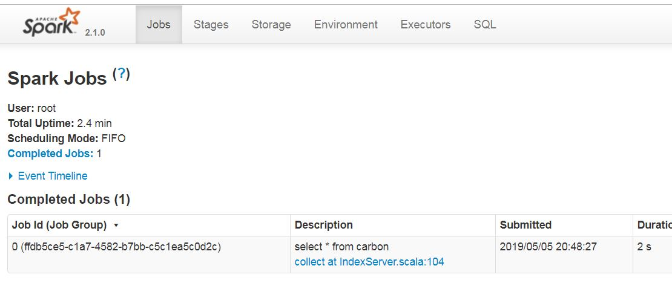Open collect at IndexServer.scala:104 link
This screenshot has width=672, height=283.
coord(369,262)
